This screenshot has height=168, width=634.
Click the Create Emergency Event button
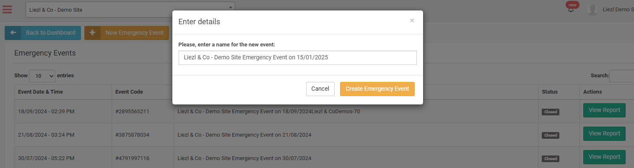(x=377, y=89)
